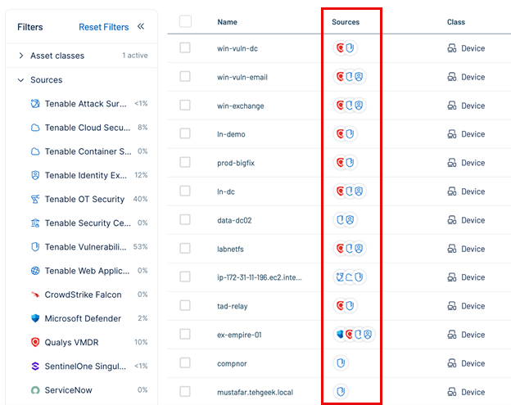Click the SentinelOne Singularity icon

pos(35,367)
